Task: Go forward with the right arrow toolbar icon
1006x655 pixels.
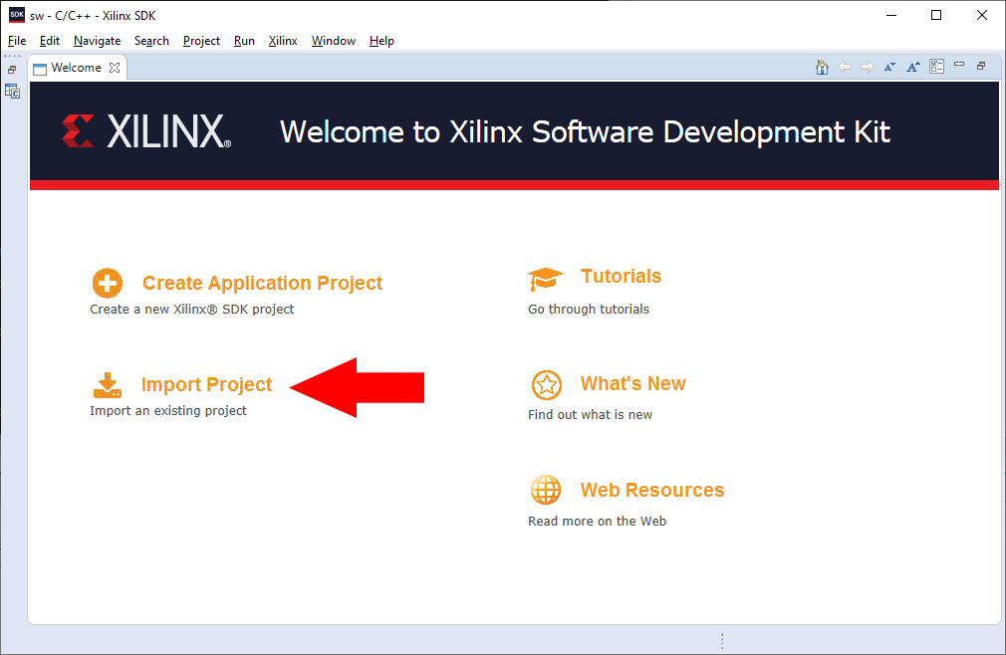Action: pyautogui.click(x=868, y=67)
